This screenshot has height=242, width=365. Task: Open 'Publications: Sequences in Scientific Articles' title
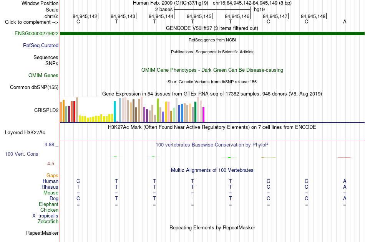click(212, 52)
